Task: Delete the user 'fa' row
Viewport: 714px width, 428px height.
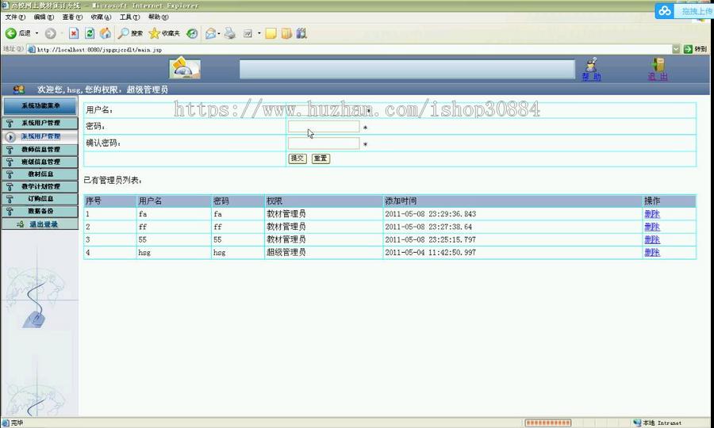Action: click(652, 214)
